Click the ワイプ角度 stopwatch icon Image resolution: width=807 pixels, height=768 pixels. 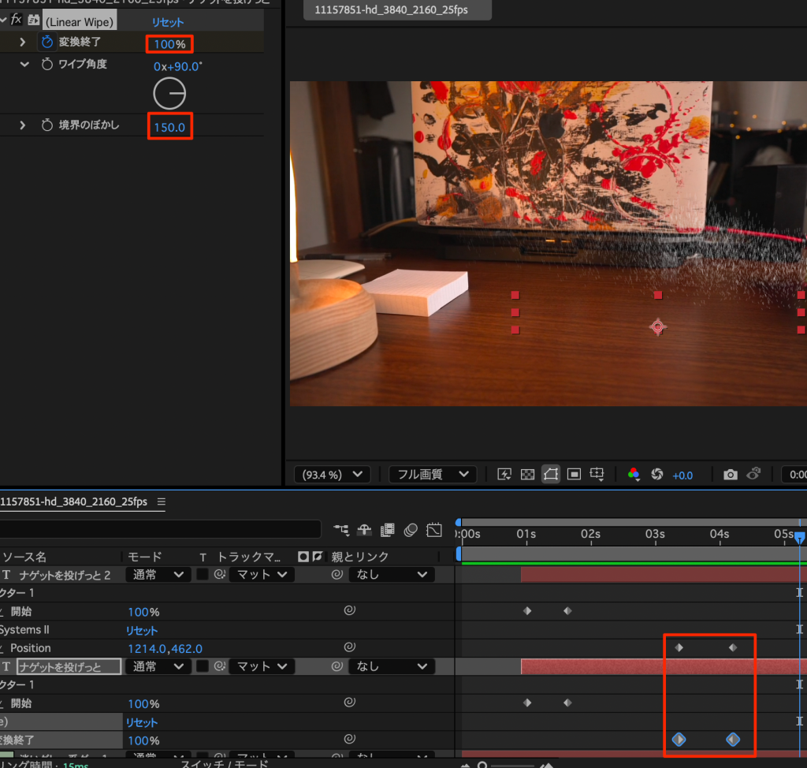(46, 65)
